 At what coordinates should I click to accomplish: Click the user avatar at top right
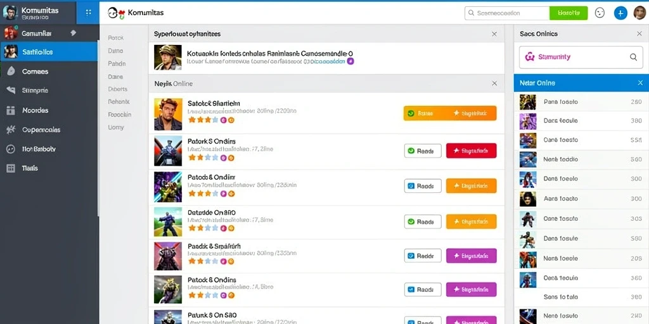(x=639, y=13)
